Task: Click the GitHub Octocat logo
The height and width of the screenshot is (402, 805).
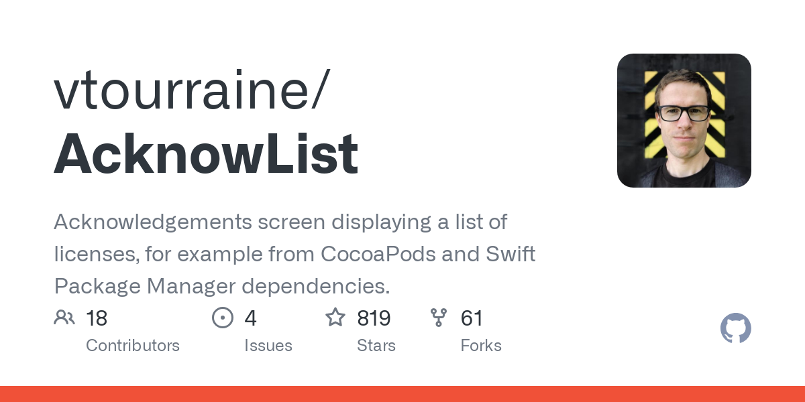Action: click(735, 329)
